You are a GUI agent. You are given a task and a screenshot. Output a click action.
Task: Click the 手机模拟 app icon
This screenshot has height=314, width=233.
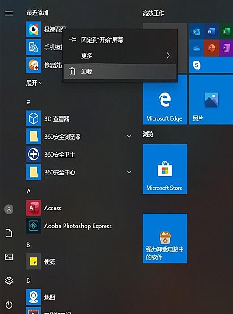coord(34,47)
